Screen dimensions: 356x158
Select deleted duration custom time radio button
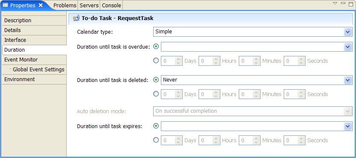pyautogui.click(x=156, y=94)
